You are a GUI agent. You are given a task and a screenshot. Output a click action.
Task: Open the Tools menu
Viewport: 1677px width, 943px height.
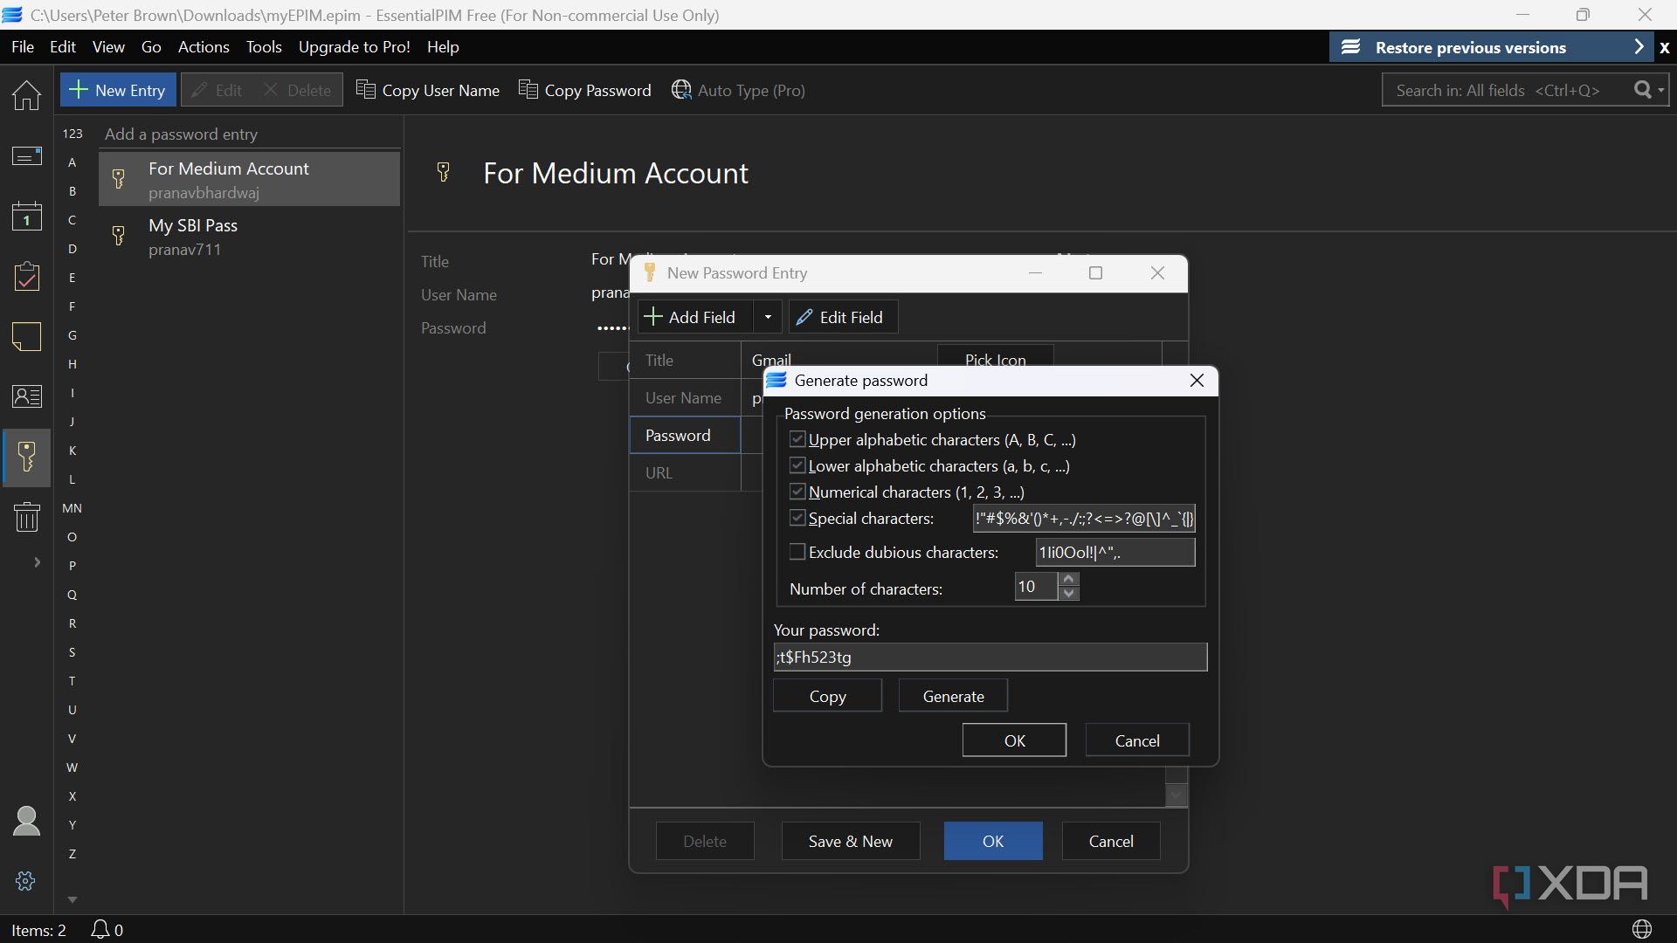(264, 47)
